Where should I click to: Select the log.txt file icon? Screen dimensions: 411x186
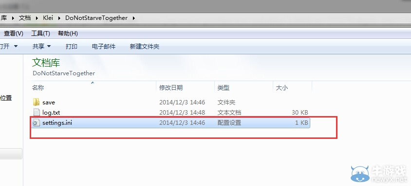coord(37,113)
